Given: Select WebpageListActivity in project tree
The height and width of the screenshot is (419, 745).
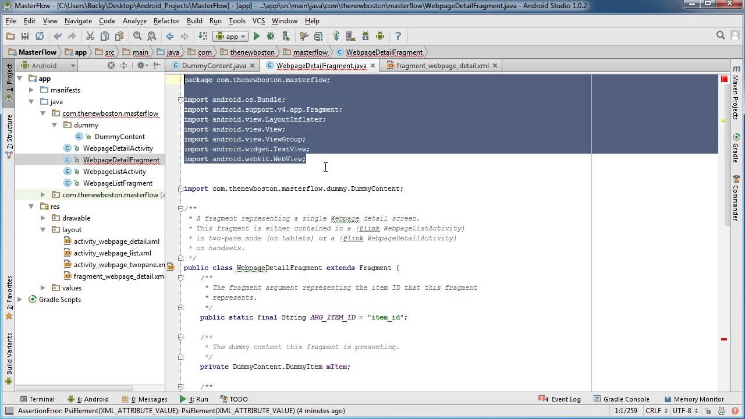Looking at the screenshot, I should coord(114,172).
